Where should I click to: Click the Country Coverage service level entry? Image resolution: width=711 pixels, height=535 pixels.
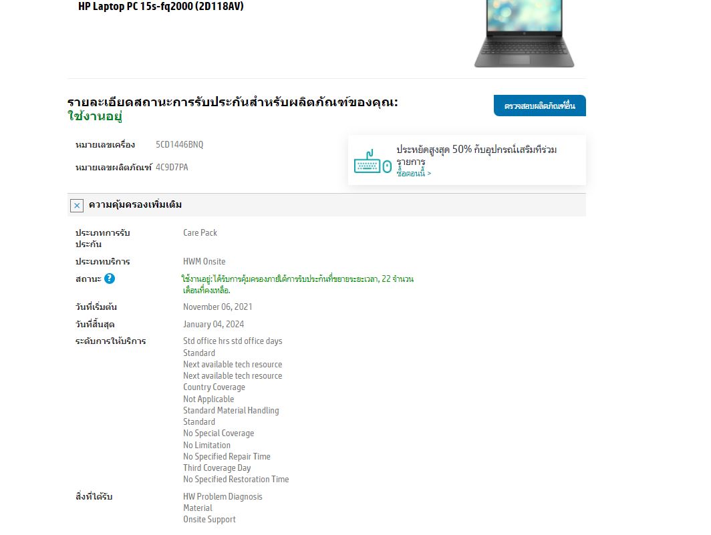click(x=214, y=387)
